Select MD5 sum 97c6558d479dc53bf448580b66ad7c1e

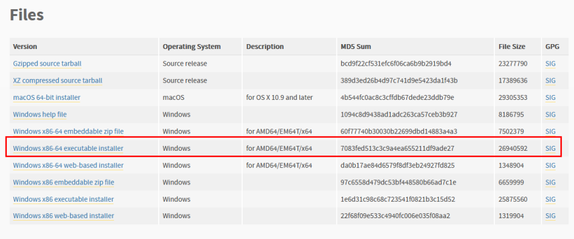pyautogui.click(x=398, y=182)
